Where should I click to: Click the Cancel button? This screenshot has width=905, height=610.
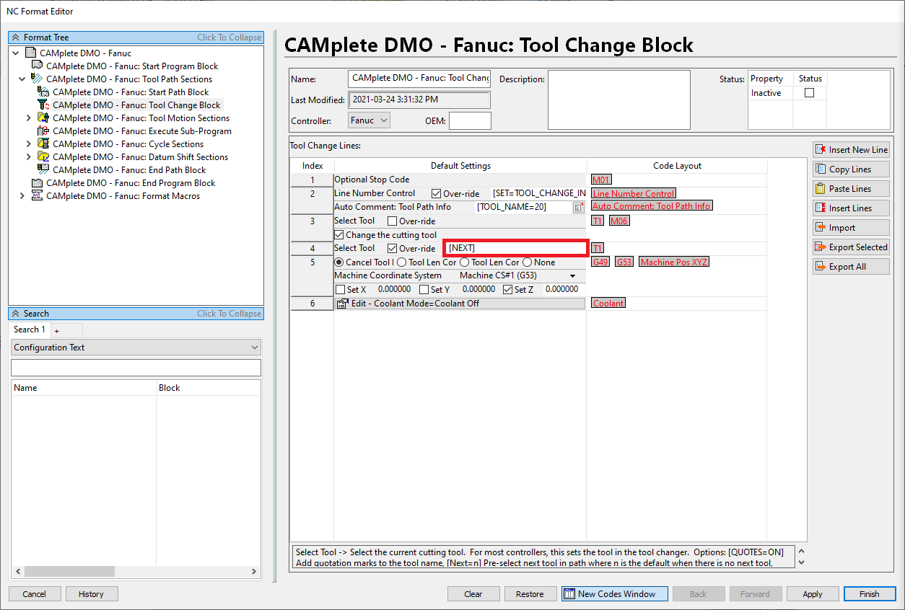tap(34, 594)
